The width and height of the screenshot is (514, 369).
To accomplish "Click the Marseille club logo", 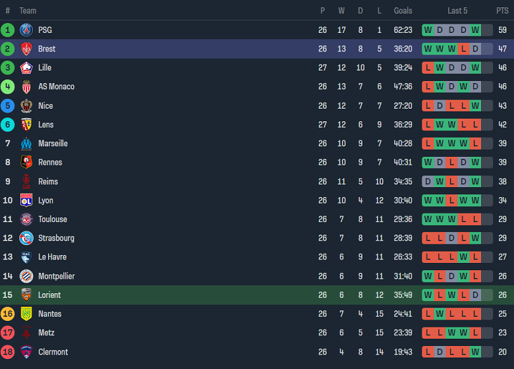I will click(26, 144).
